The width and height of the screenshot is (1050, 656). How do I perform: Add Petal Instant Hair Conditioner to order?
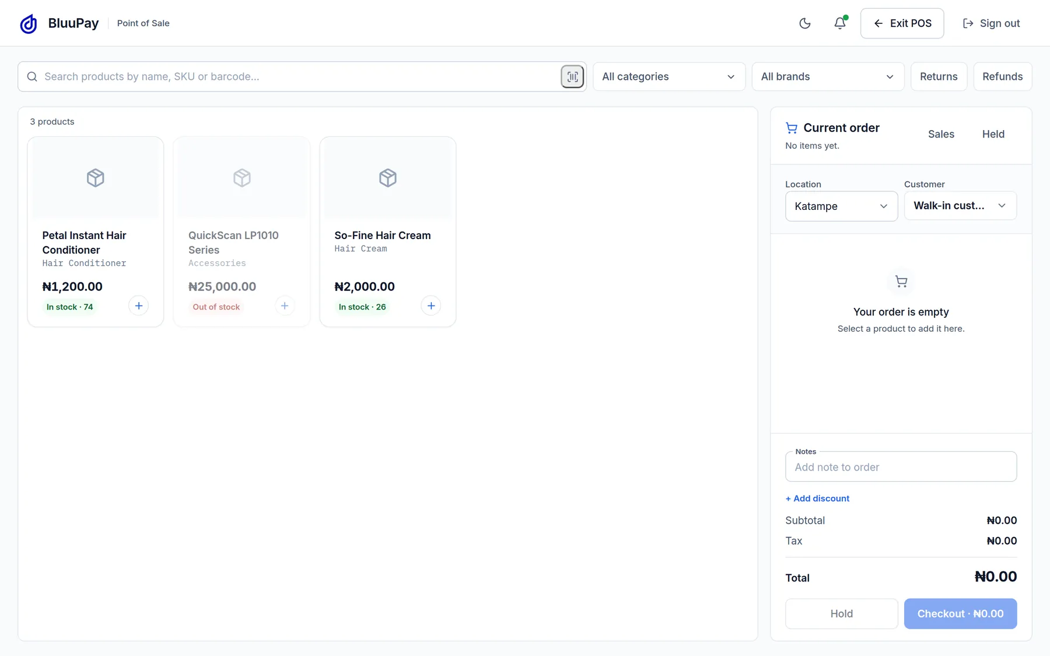tap(138, 306)
